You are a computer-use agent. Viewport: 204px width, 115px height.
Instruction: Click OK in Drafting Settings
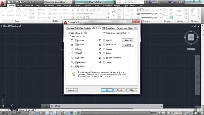[x=107, y=90]
